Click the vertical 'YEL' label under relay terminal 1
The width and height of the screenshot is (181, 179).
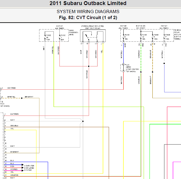click(102, 52)
